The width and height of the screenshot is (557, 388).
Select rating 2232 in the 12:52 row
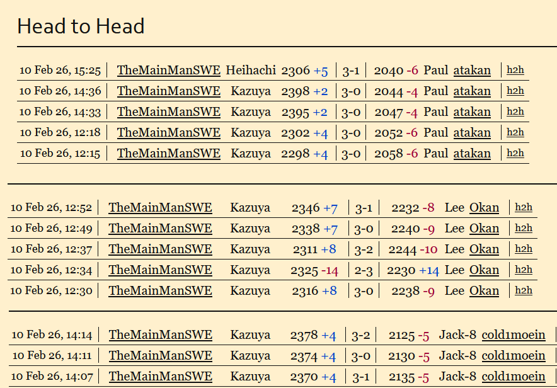click(x=406, y=208)
